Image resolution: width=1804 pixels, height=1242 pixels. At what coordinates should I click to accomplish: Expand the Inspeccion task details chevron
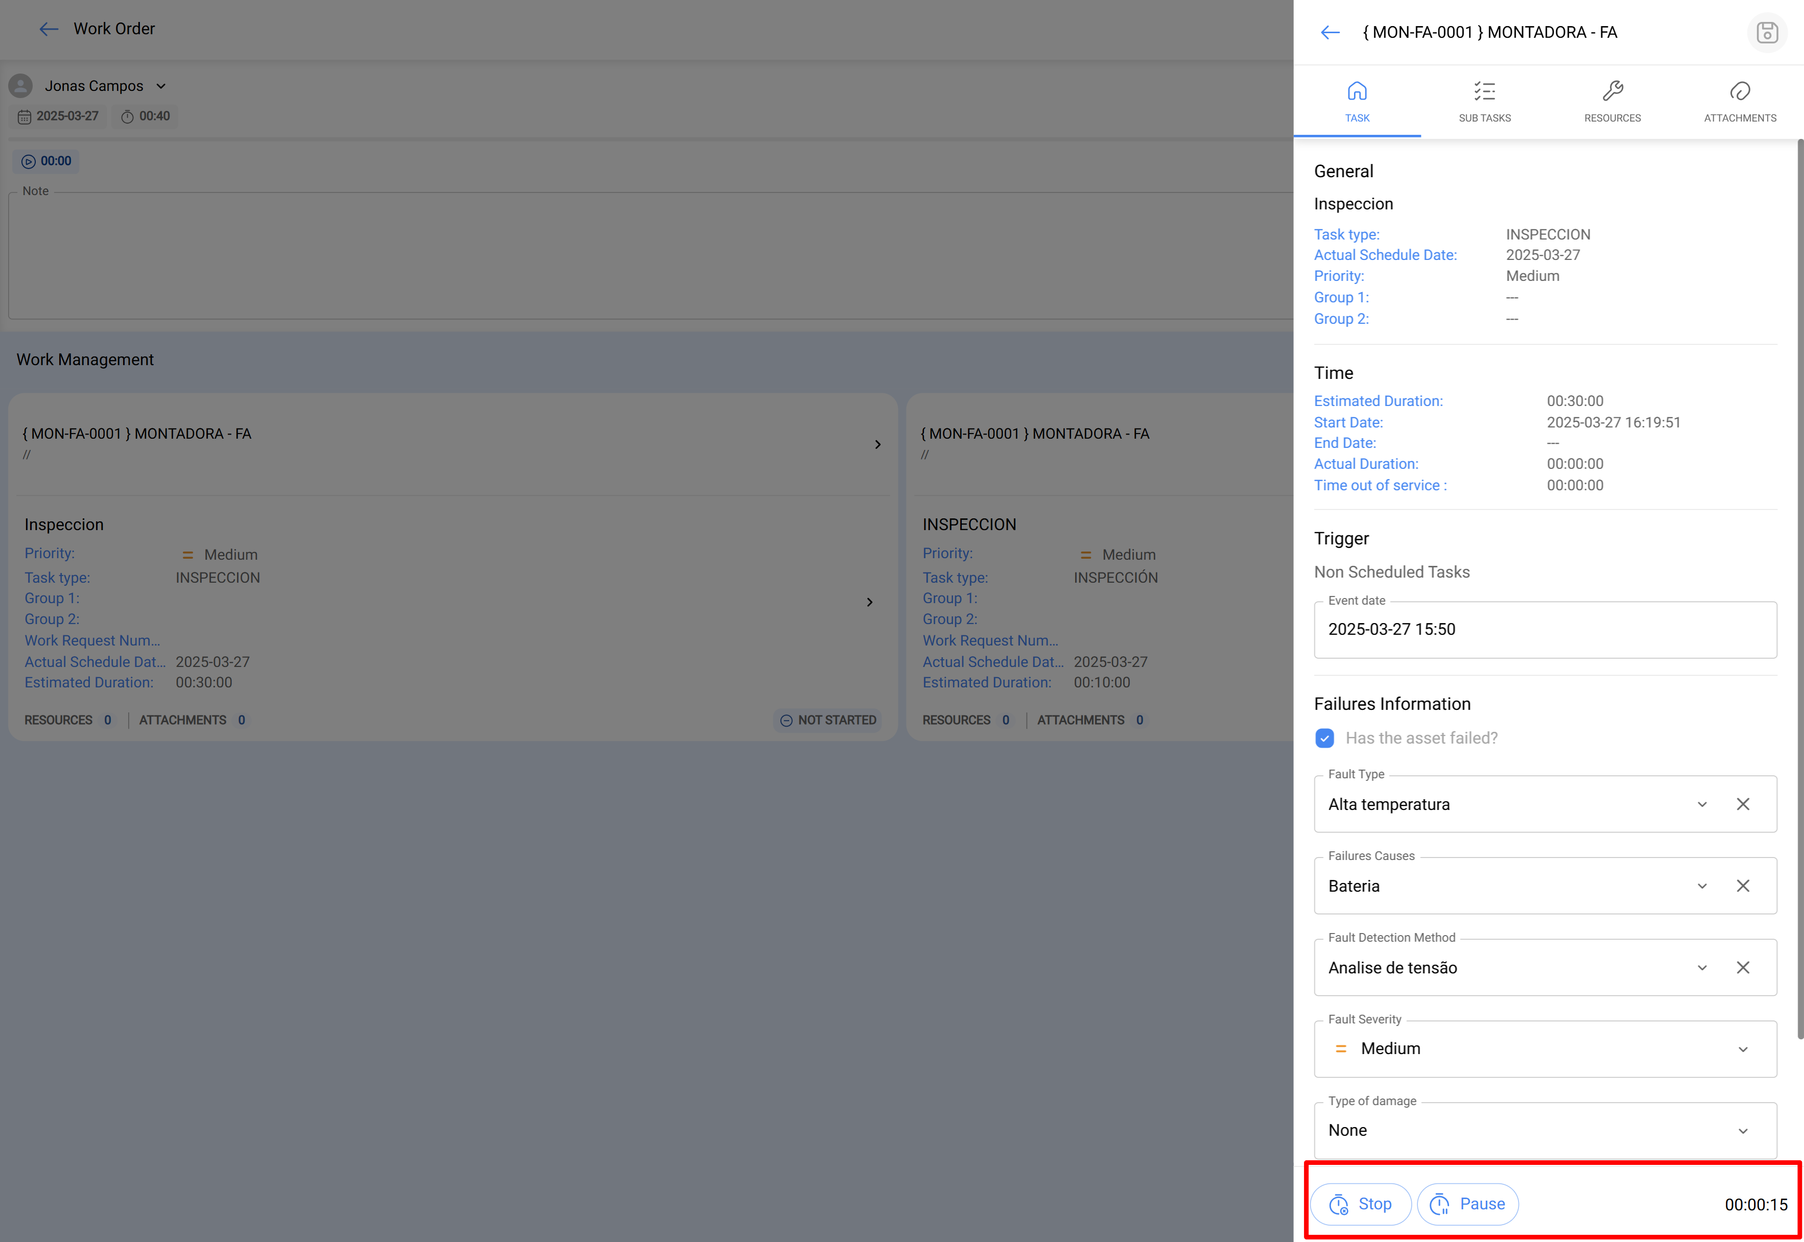tap(869, 602)
